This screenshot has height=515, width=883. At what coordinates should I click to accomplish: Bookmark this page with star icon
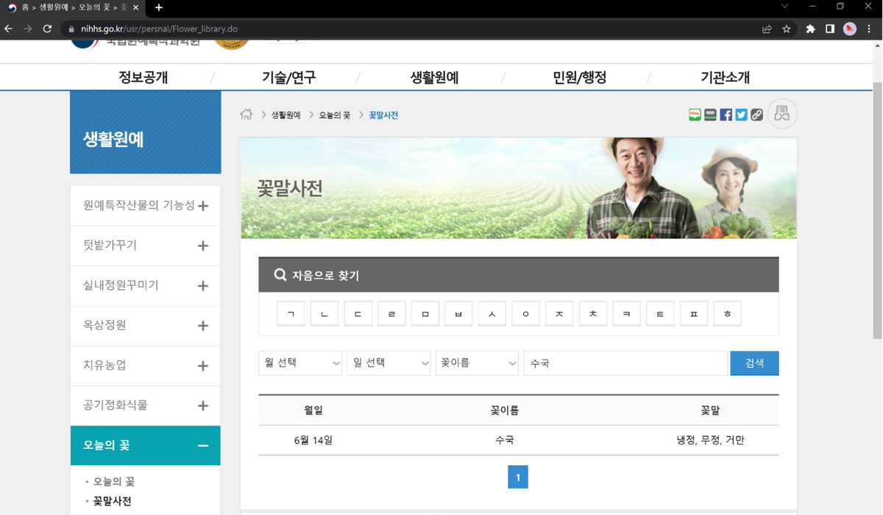[x=787, y=29]
